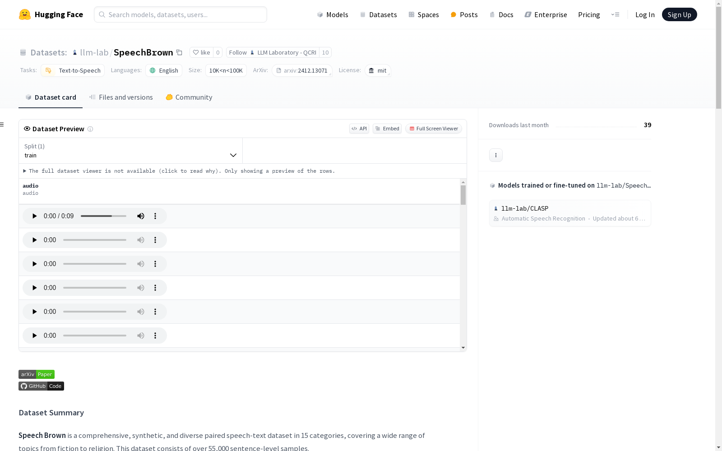
Task: Navigate to Models in the top menu
Action: coord(333,14)
